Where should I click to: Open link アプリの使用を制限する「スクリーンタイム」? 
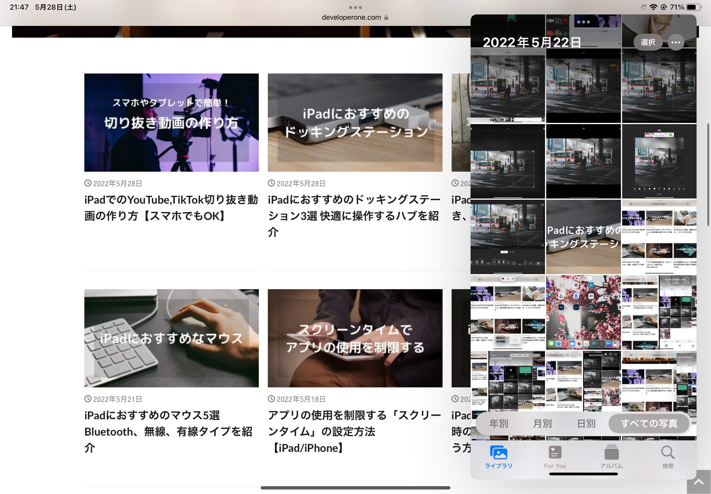tap(354, 431)
